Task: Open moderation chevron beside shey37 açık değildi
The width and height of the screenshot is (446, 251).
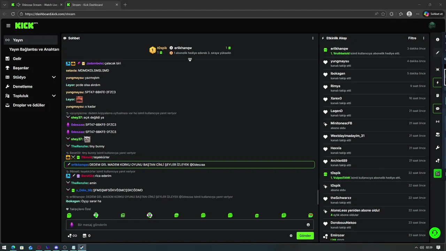Action: coord(68,117)
